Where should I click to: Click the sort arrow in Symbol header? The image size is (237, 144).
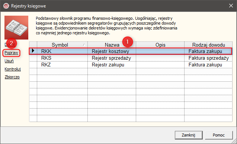pos(84,45)
